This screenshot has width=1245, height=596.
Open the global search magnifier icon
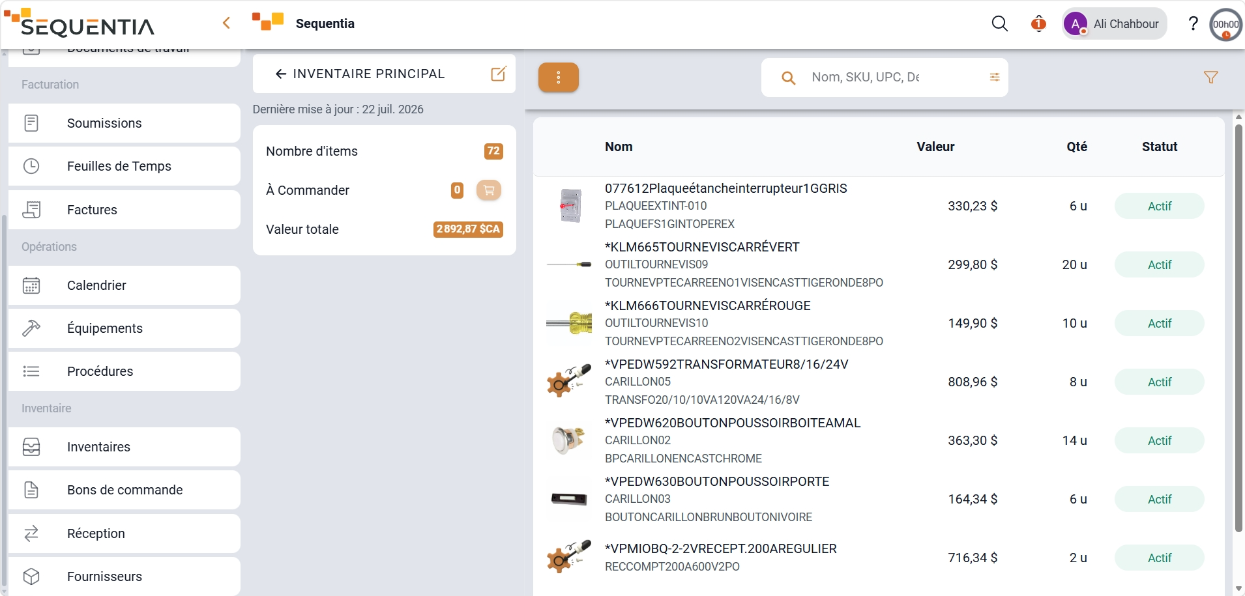[x=999, y=24]
